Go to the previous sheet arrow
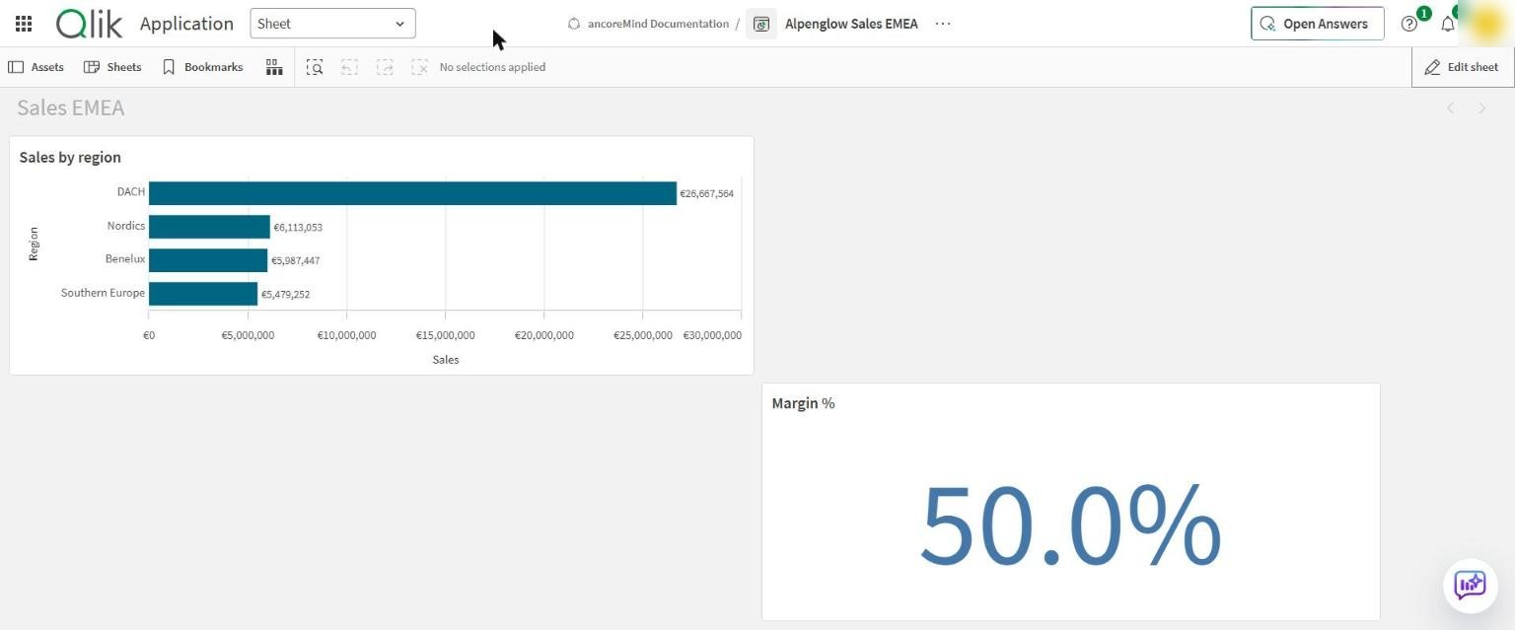The image size is (1515, 630). pyautogui.click(x=1450, y=108)
